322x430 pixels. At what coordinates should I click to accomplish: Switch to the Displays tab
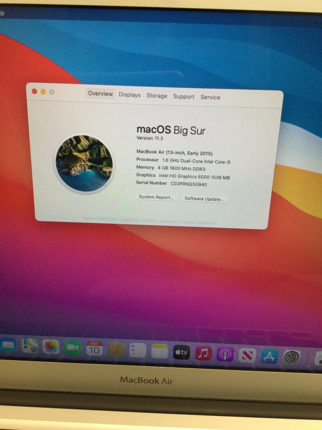130,95
